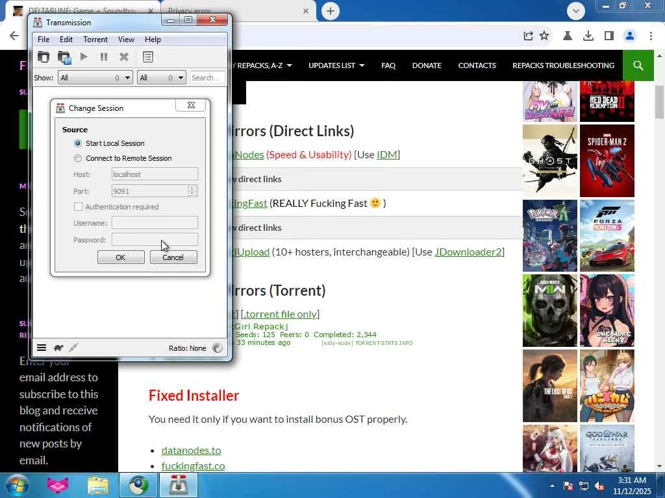Click the Search field in Transmission
665x498 pixels.
pyautogui.click(x=207, y=78)
